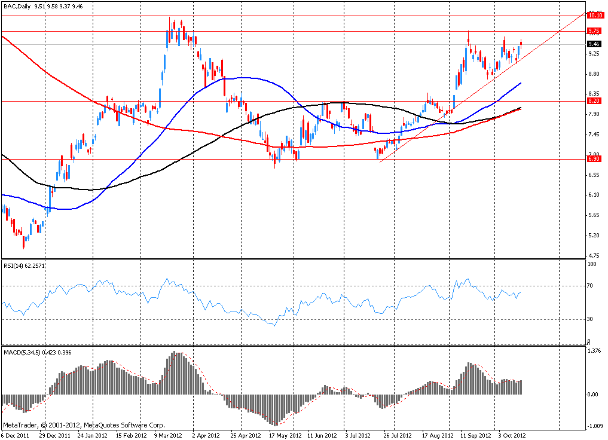This screenshot has height=440, width=608.
Task: Select the 6.90 support price tag
Action: 594,159
